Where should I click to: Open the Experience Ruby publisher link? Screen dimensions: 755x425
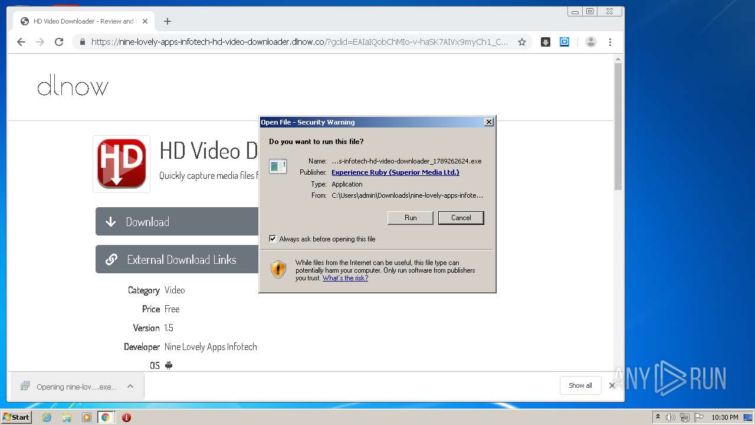395,172
